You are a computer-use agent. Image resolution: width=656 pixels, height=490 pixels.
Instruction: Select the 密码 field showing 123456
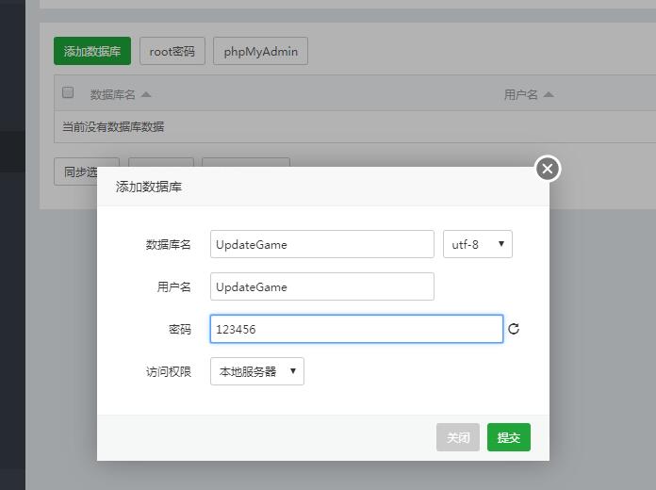[356, 329]
